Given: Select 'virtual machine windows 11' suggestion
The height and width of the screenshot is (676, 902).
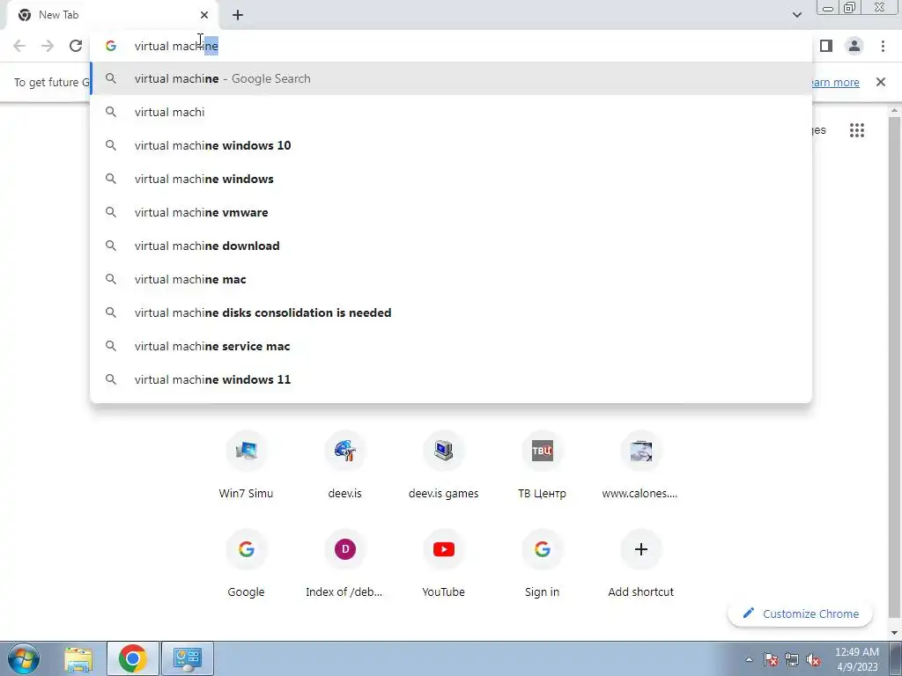Looking at the screenshot, I should point(451,379).
